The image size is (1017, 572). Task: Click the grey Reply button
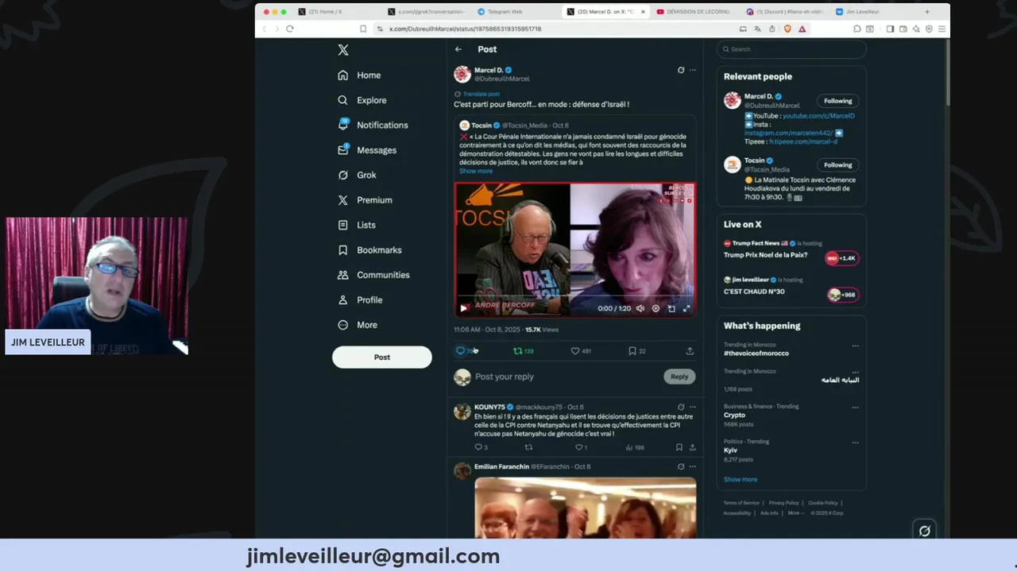pos(679,377)
